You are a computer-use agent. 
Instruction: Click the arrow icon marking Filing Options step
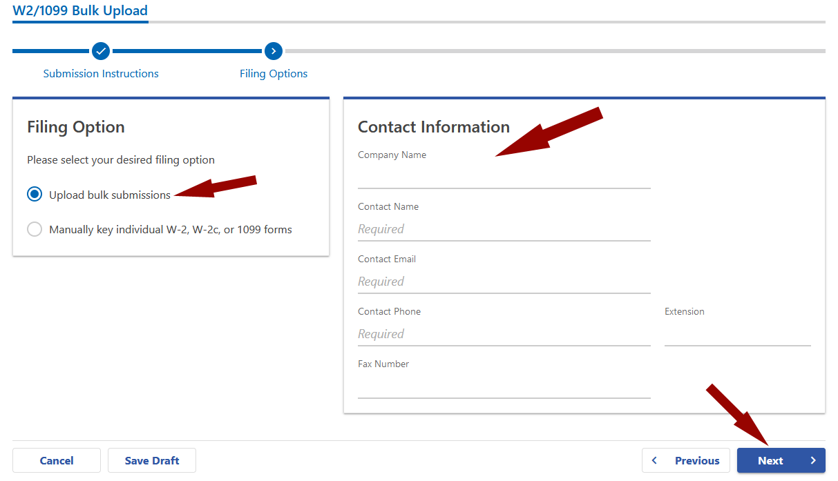click(x=274, y=51)
